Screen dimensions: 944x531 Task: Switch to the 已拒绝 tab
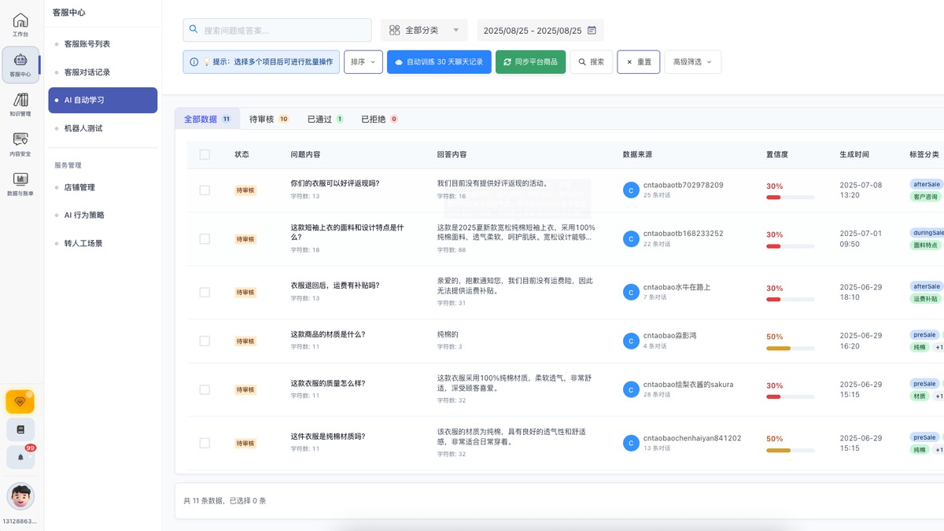[379, 119]
